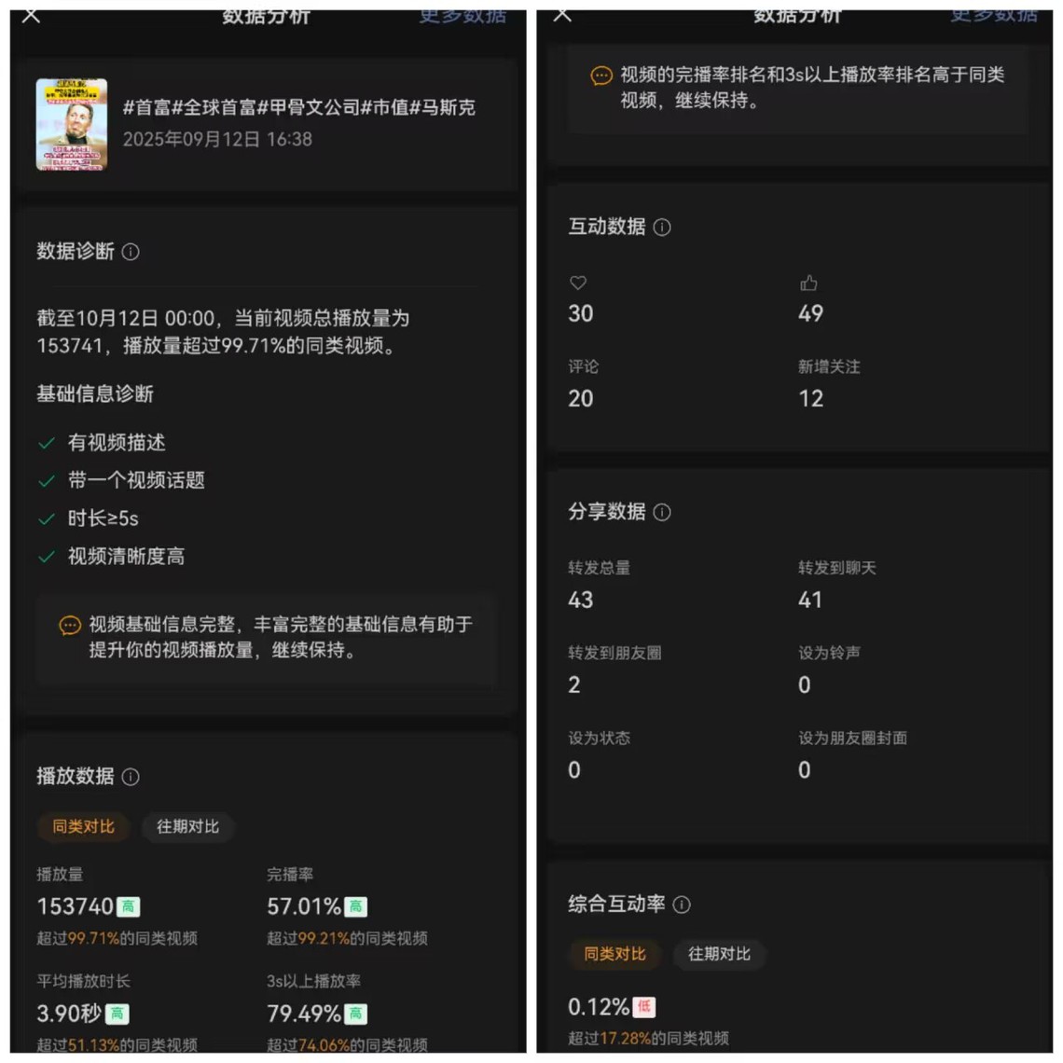
Task: Tap info icon beside 综合互动率
Action: tap(682, 904)
